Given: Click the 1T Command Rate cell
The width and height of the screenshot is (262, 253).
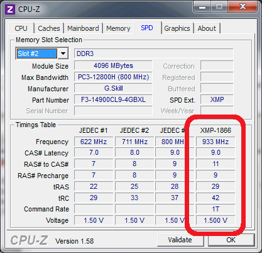Looking at the screenshot, I should [x=216, y=209].
